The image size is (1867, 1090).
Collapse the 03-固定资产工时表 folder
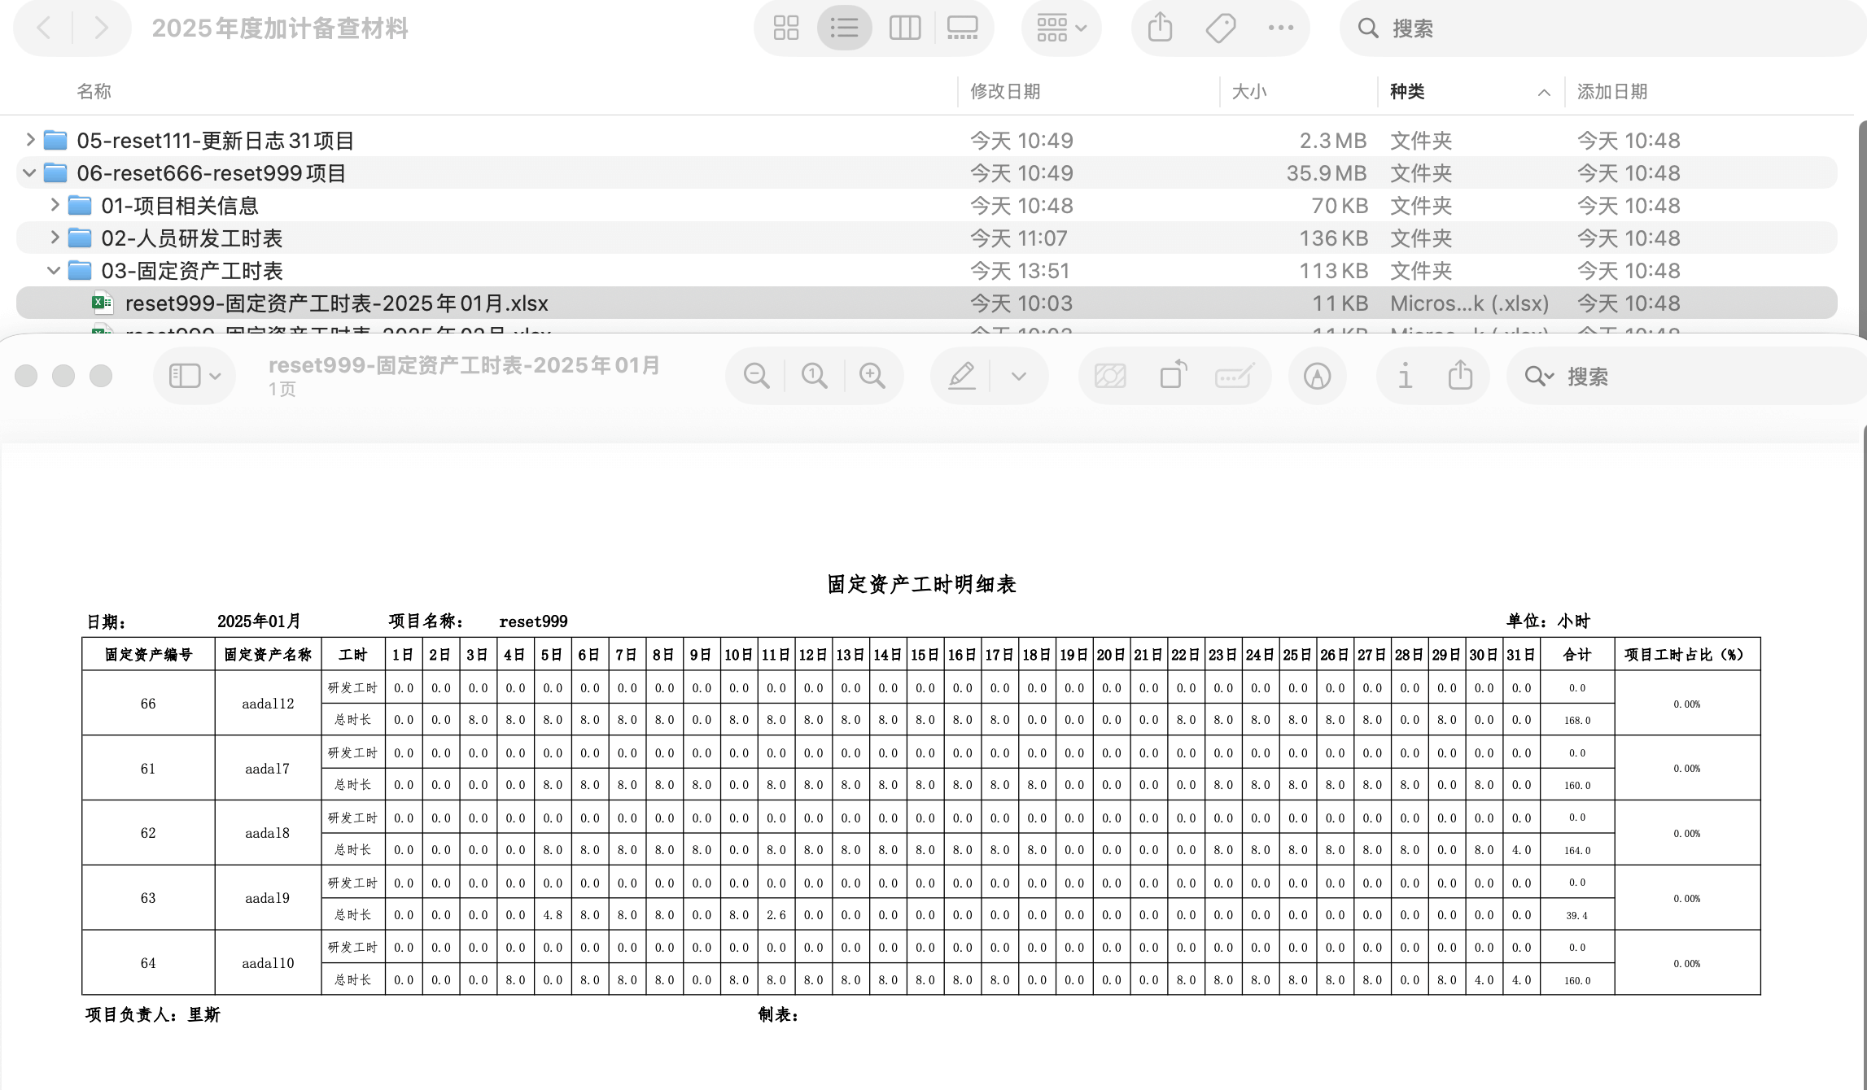point(54,270)
